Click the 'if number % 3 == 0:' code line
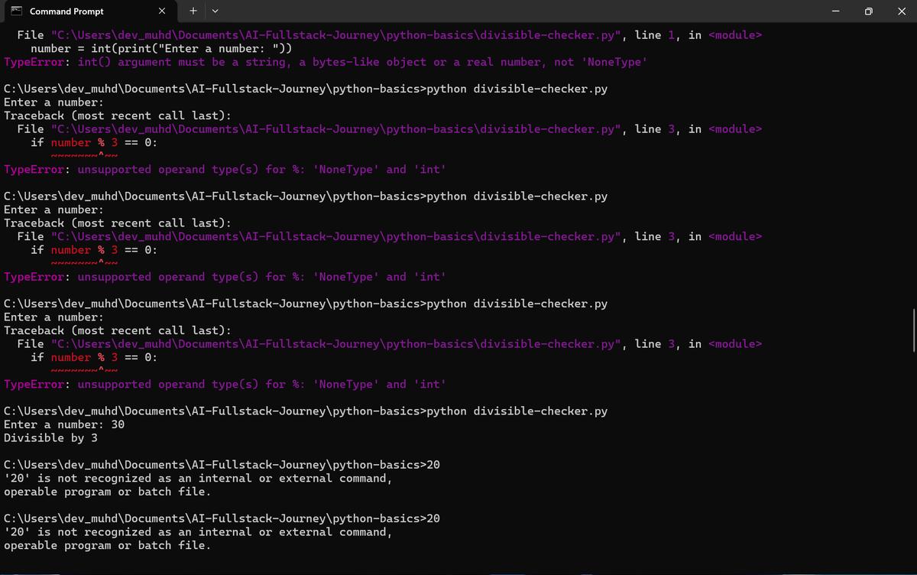Viewport: 917px width, 575px height. pyautogui.click(x=93, y=142)
